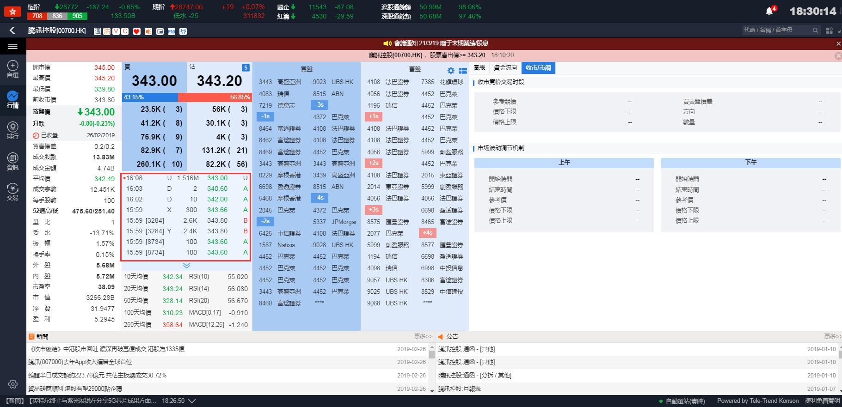This screenshot has height=407, width=842.
Task: Toggle the broker queue list view icon
Action: [462, 71]
